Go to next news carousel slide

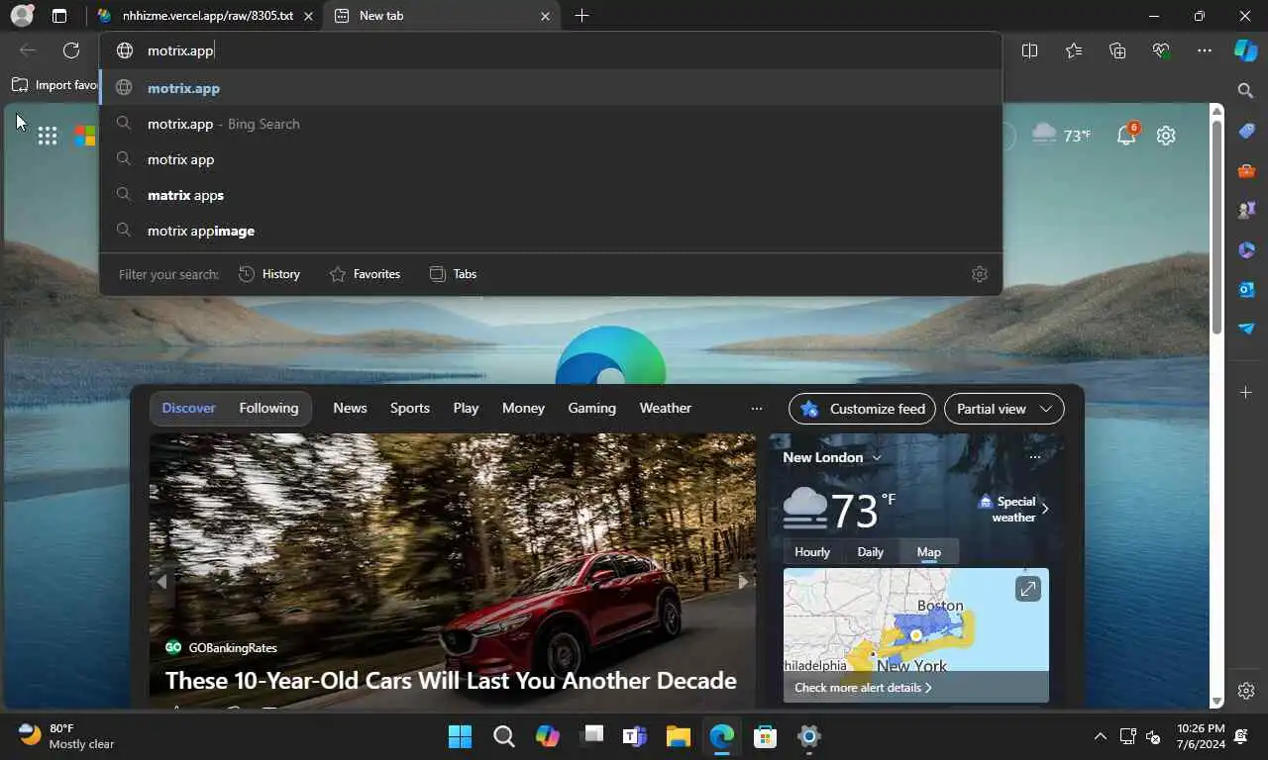743,582
